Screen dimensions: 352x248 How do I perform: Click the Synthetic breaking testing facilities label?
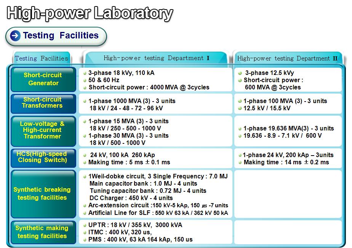(x=43, y=194)
